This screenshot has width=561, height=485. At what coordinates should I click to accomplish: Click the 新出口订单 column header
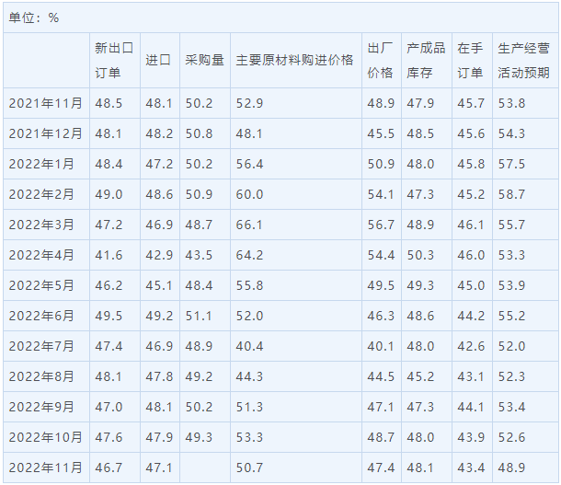click(x=114, y=61)
